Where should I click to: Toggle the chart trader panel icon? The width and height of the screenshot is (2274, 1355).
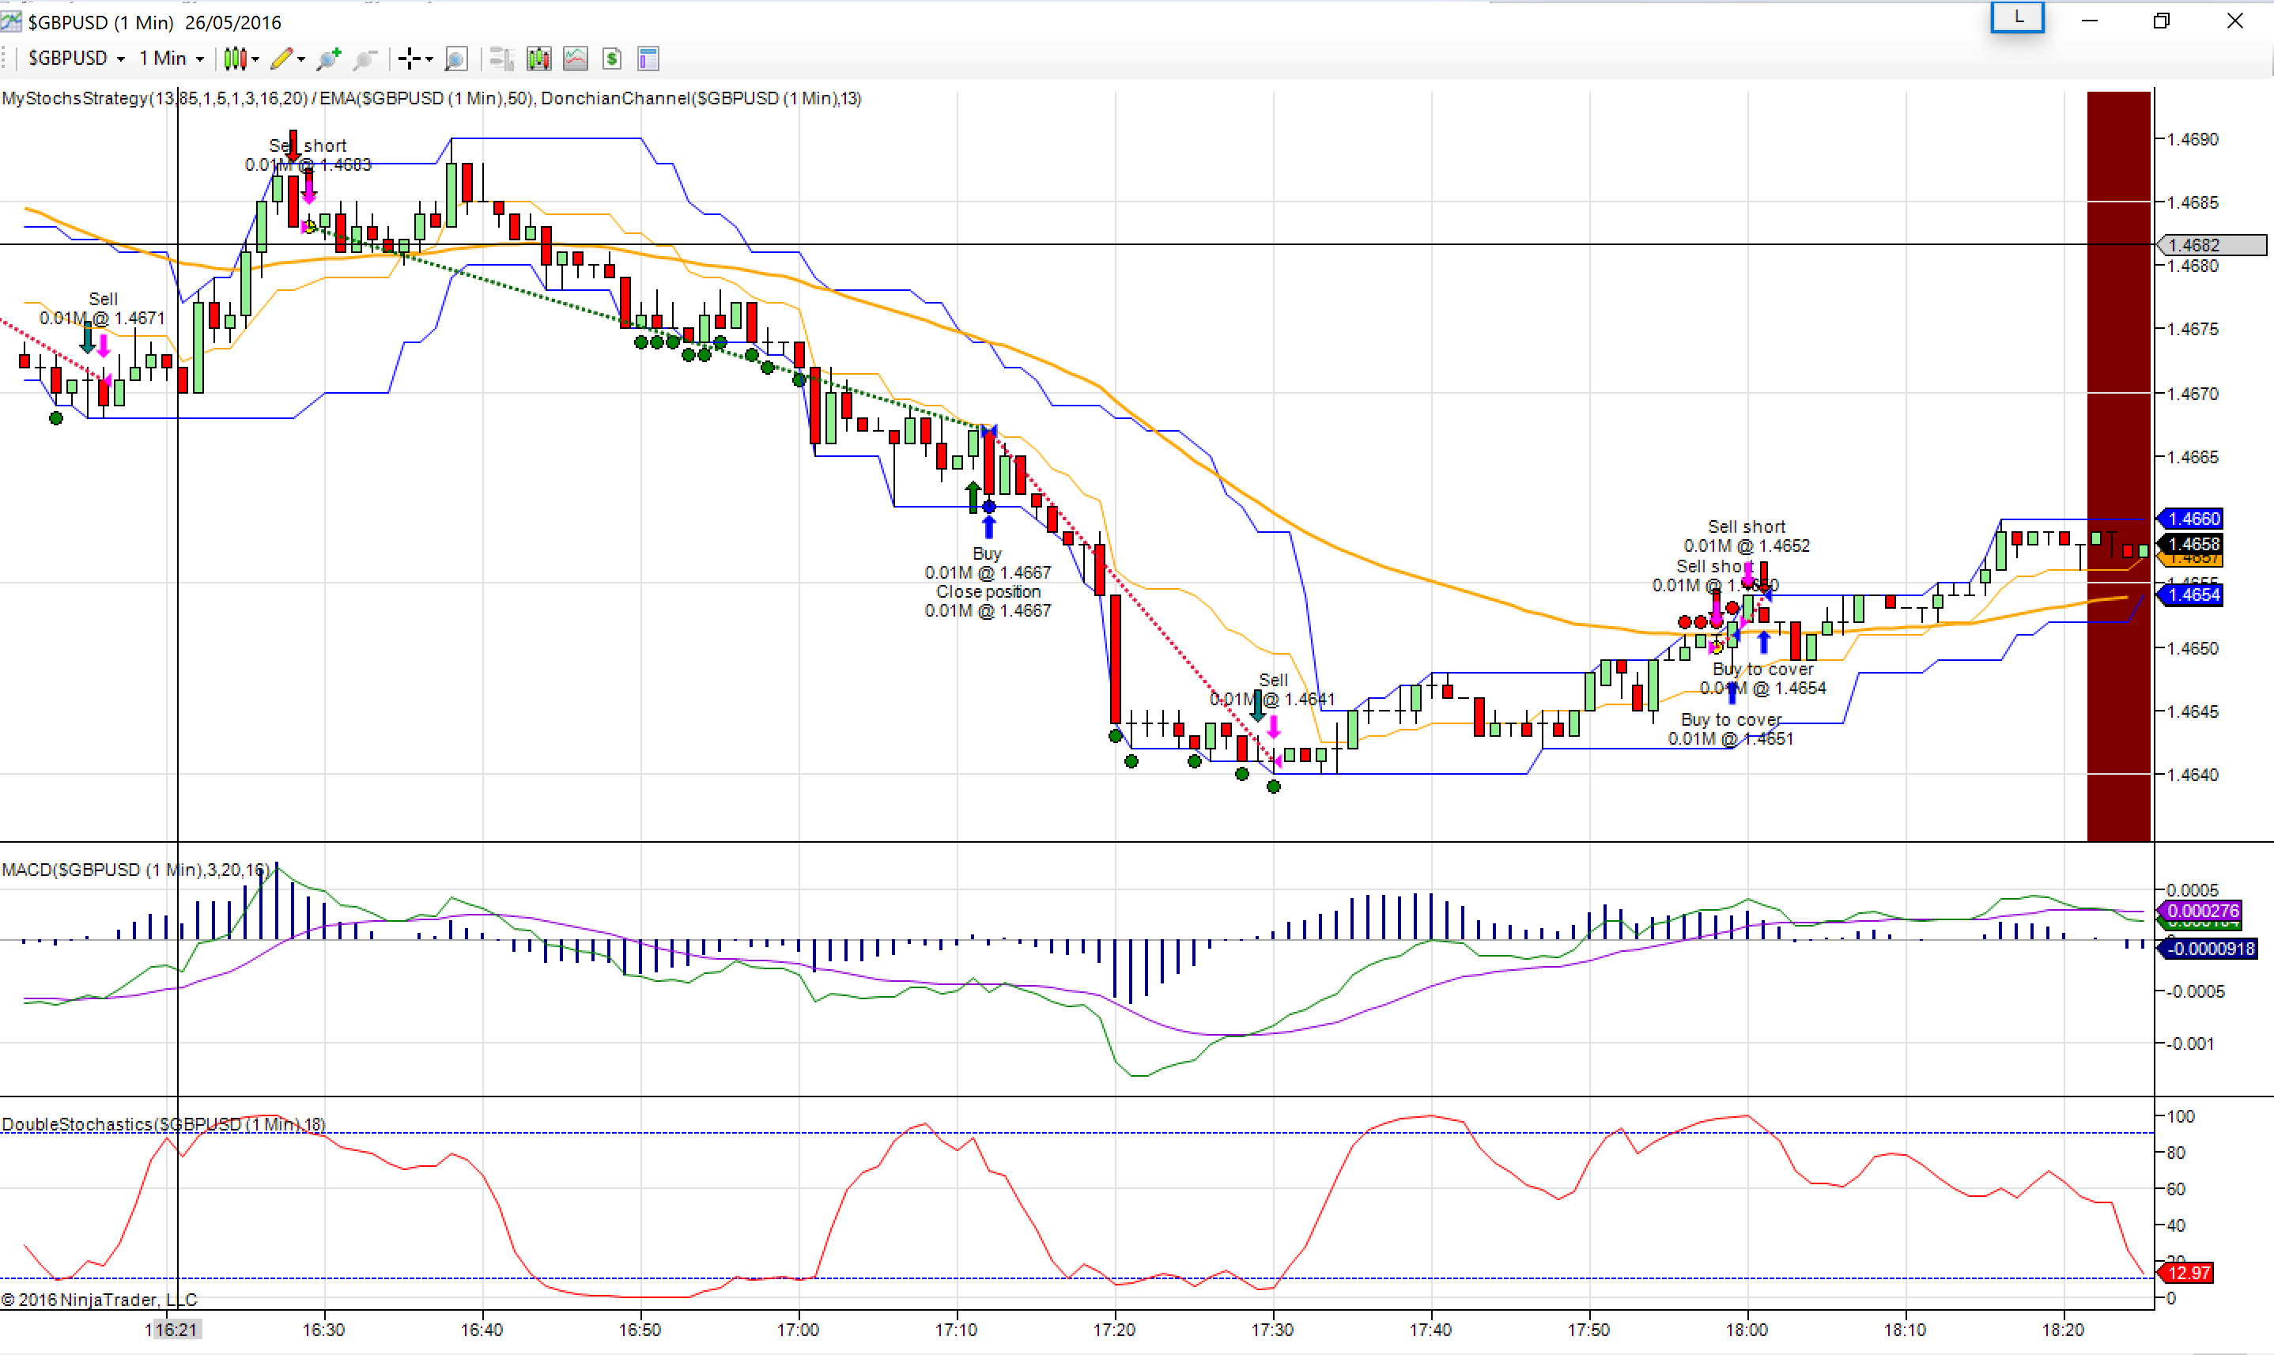point(501,59)
